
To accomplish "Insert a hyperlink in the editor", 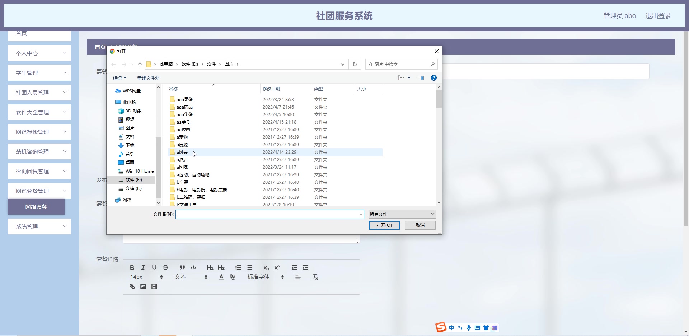I will (x=132, y=287).
